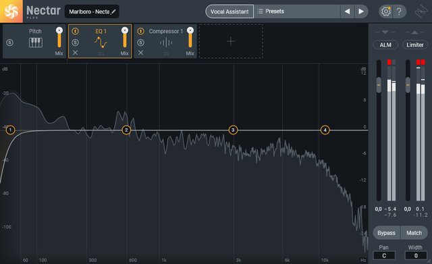Click the Match button

point(414,233)
